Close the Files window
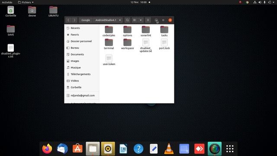The image size is (277, 156). tap(170, 20)
